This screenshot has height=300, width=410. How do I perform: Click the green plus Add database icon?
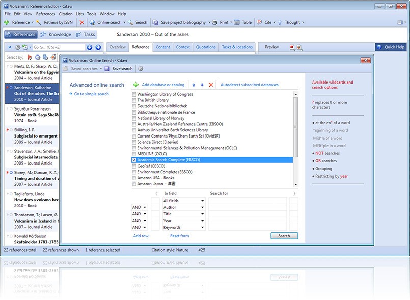click(135, 85)
